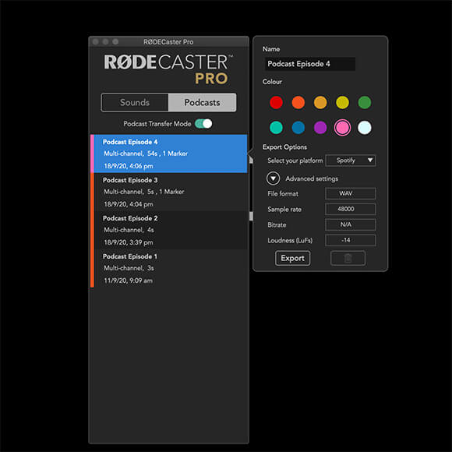Click the -14 loudness field
This screenshot has height=452, width=452.
pos(350,240)
